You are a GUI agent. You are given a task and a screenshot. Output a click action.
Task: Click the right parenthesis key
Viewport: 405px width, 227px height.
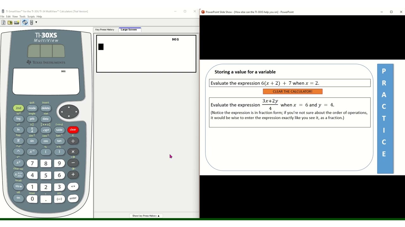[x=59, y=152]
